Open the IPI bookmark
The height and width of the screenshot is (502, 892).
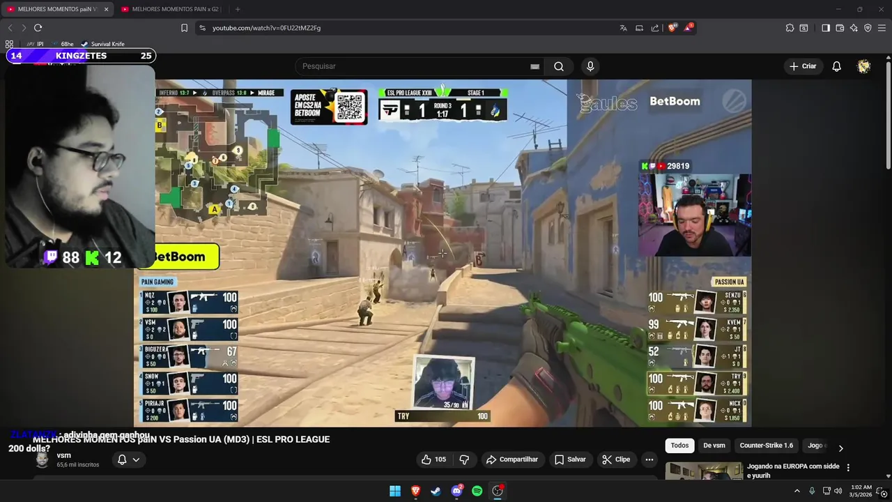(35, 44)
